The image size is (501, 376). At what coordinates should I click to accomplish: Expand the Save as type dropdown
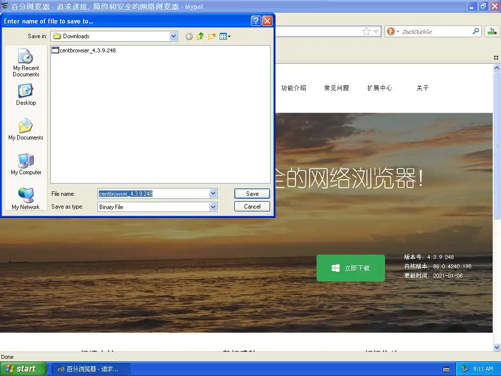pos(213,207)
